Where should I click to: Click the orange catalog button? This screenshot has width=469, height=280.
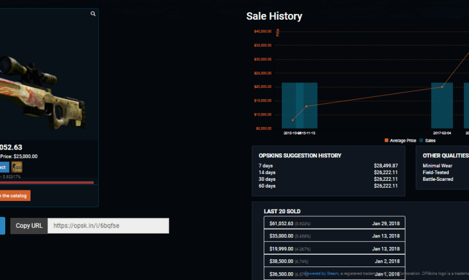(15, 195)
